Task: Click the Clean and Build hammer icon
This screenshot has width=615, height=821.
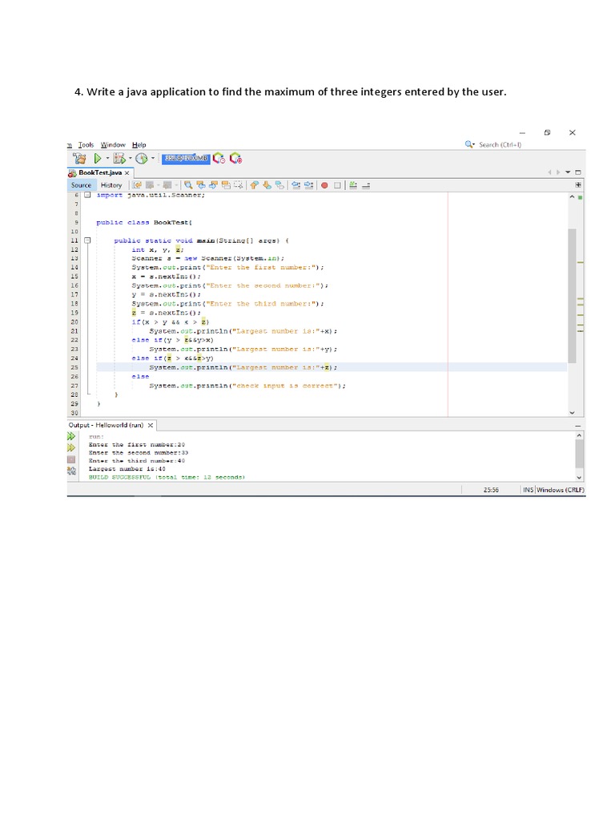Action: pos(80,159)
